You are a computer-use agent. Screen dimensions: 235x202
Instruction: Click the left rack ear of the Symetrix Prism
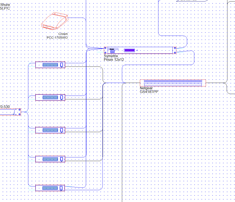[x=106, y=50]
